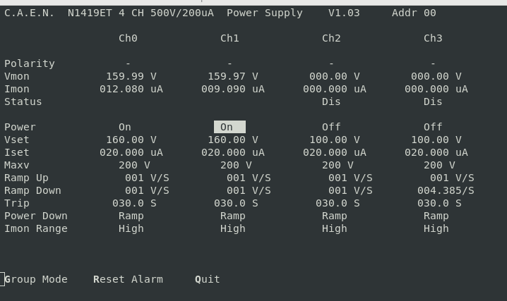
Task: Select Ch2 Ramp Up 001 V/S
Action: (x=350, y=178)
